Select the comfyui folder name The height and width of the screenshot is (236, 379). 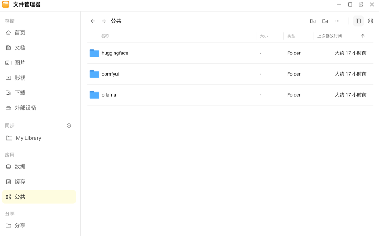click(110, 74)
